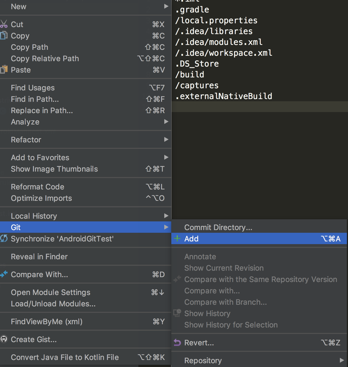The width and height of the screenshot is (348, 367).
Task: Click the purple Revert arrow icon
Action: tap(177, 342)
